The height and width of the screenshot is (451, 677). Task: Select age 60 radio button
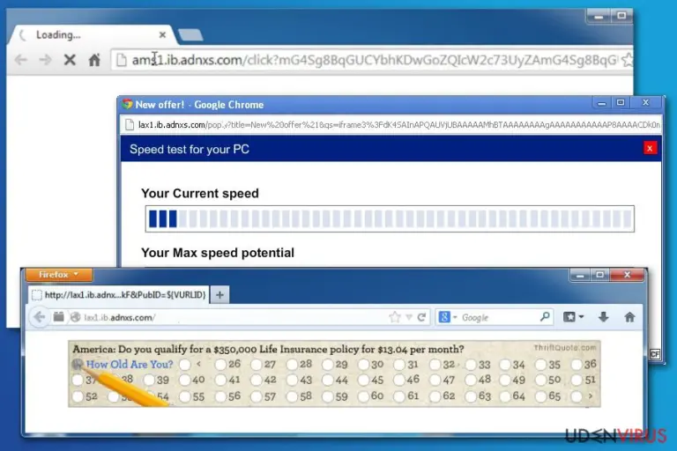click(363, 397)
